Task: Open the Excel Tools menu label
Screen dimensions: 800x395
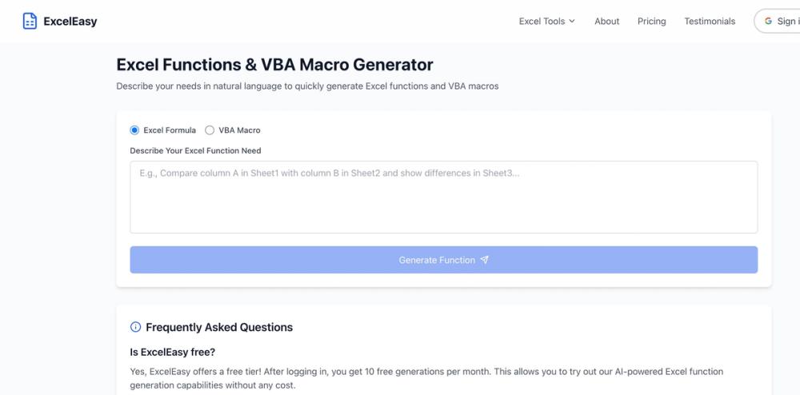Action: click(x=542, y=22)
